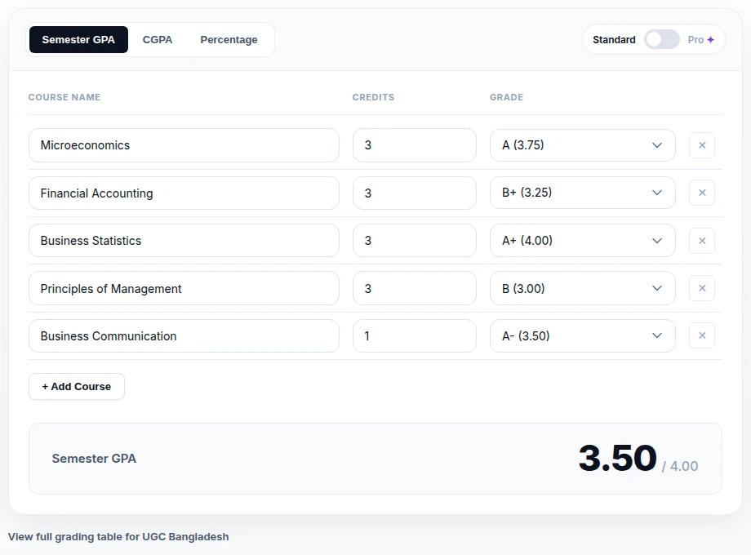Focus the Business Statistics credits field

[415, 241]
